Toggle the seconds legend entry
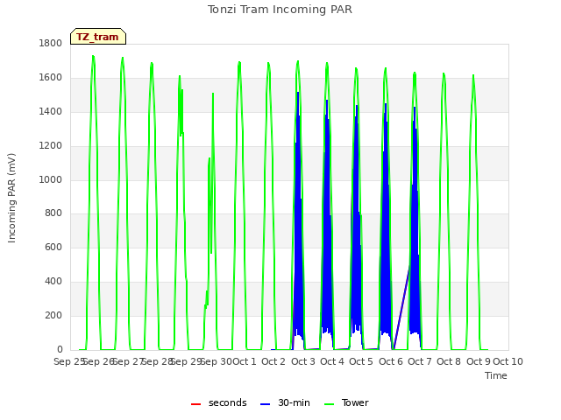Screen dimensions: 561x420 point(219,402)
